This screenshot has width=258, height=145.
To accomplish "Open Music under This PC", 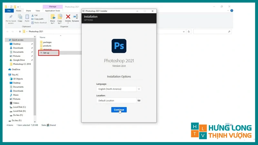I will tap(15, 95).
